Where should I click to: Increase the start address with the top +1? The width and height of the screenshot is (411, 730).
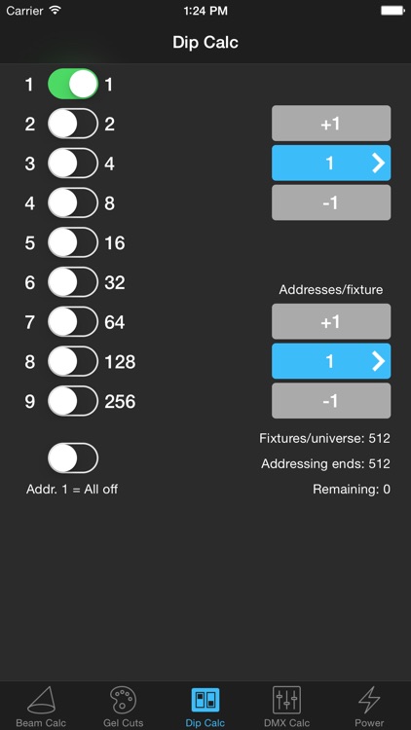coord(331,124)
